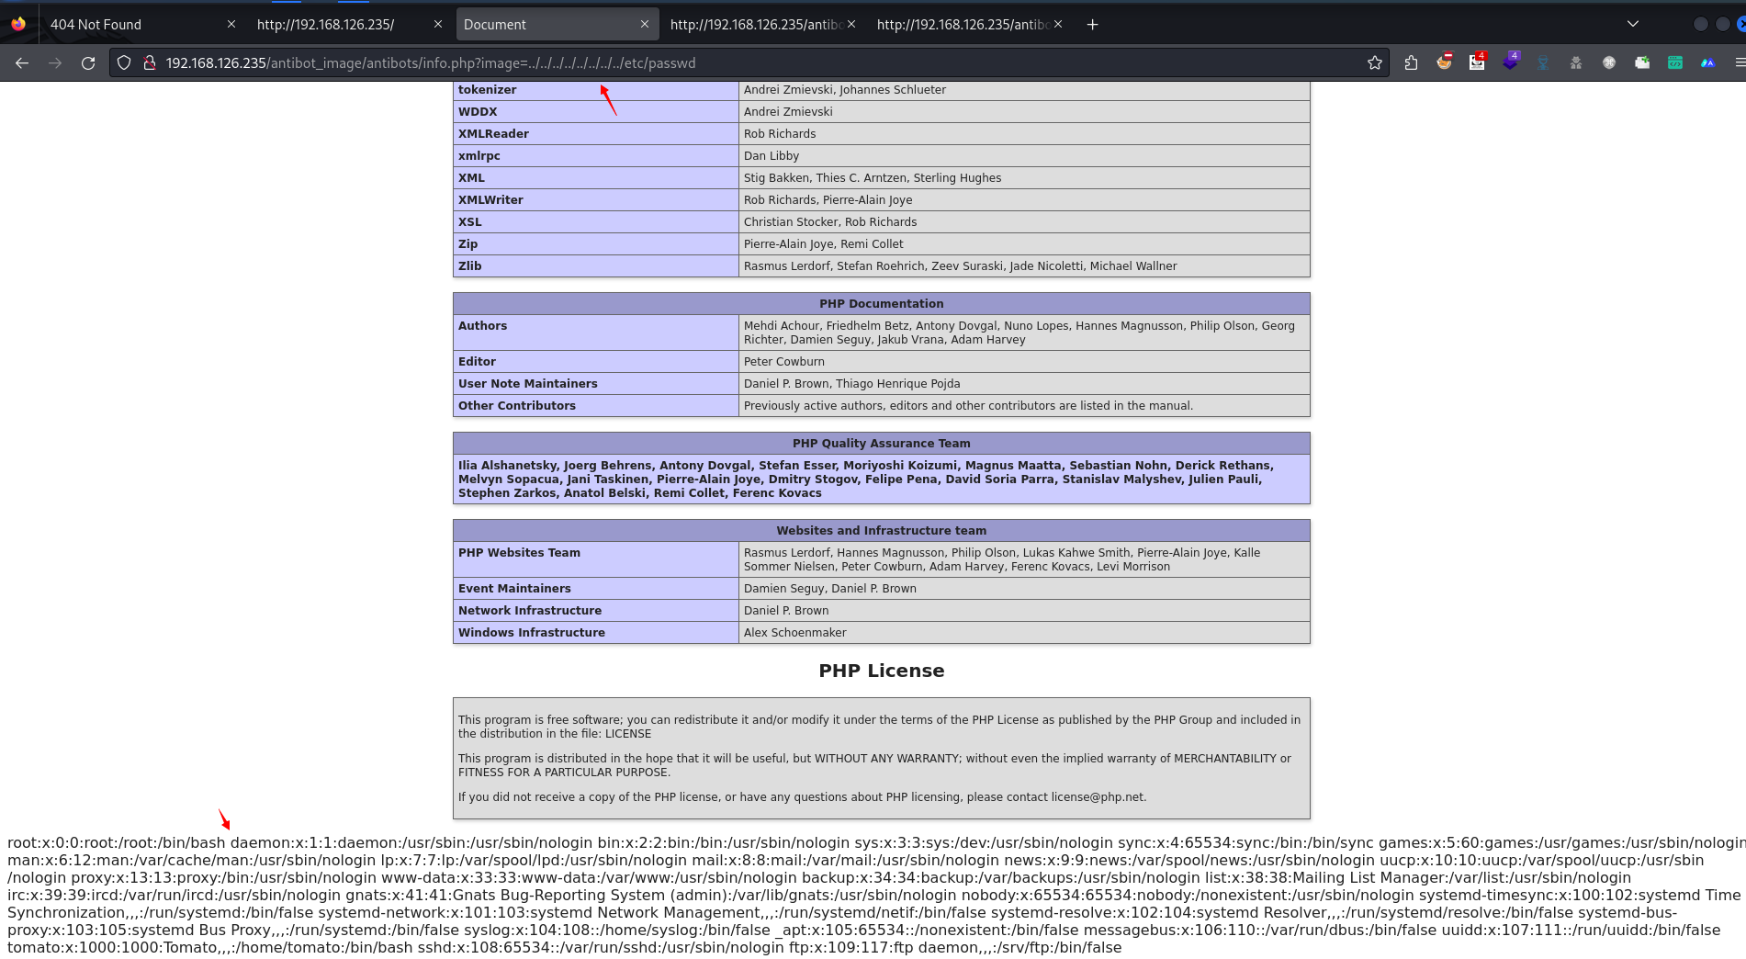The height and width of the screenshot is (959, 1746).
Task: Click the Zip module label
Action: [x=468, y=244]
